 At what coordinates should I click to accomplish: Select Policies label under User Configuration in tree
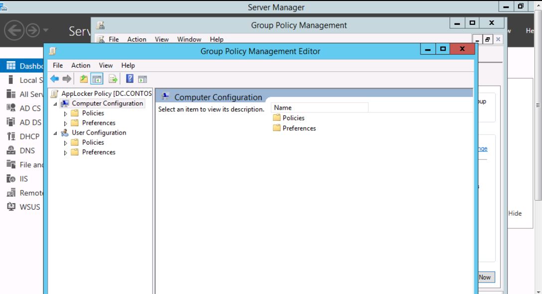[93, 143]
